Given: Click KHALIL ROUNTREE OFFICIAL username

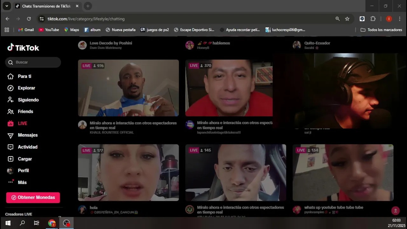Looking at the screenshot, I should coord(112,132).
